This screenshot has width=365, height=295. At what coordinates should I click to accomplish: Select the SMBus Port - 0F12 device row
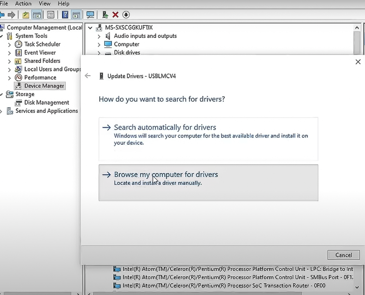point(233,277)
